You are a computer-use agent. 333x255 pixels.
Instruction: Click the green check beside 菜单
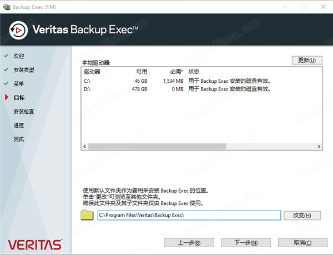click(x=6, y=83)
